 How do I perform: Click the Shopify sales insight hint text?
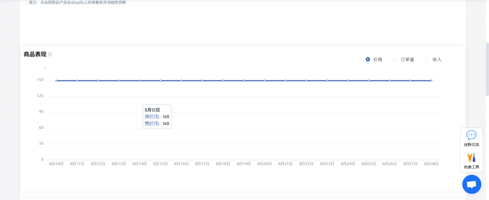77,2
